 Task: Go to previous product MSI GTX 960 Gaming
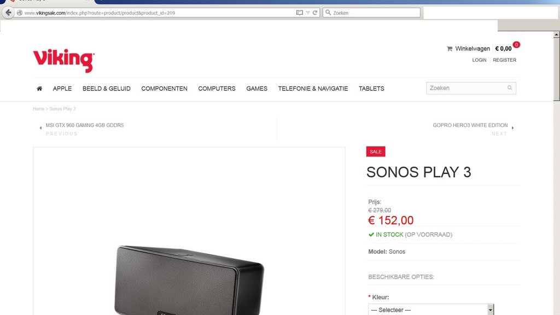pyautogui.click(x=85, y=125)
